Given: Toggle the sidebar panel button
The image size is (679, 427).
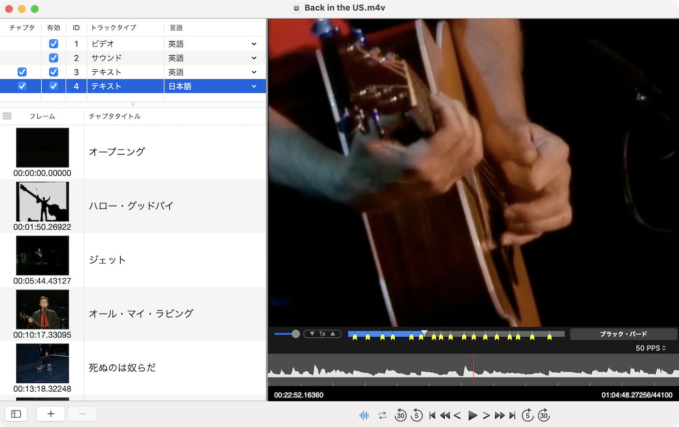Looking at the screenshot, I should 16,414.
